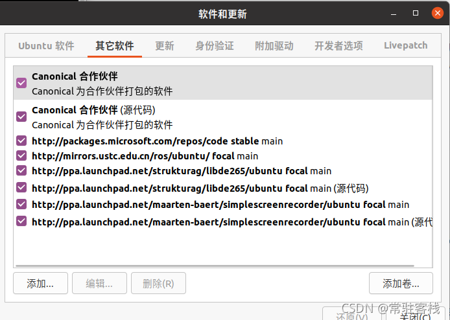The image size is (450, 320).
Task: Maximize the 软件和更新 window
Action: tap(415, 13)
